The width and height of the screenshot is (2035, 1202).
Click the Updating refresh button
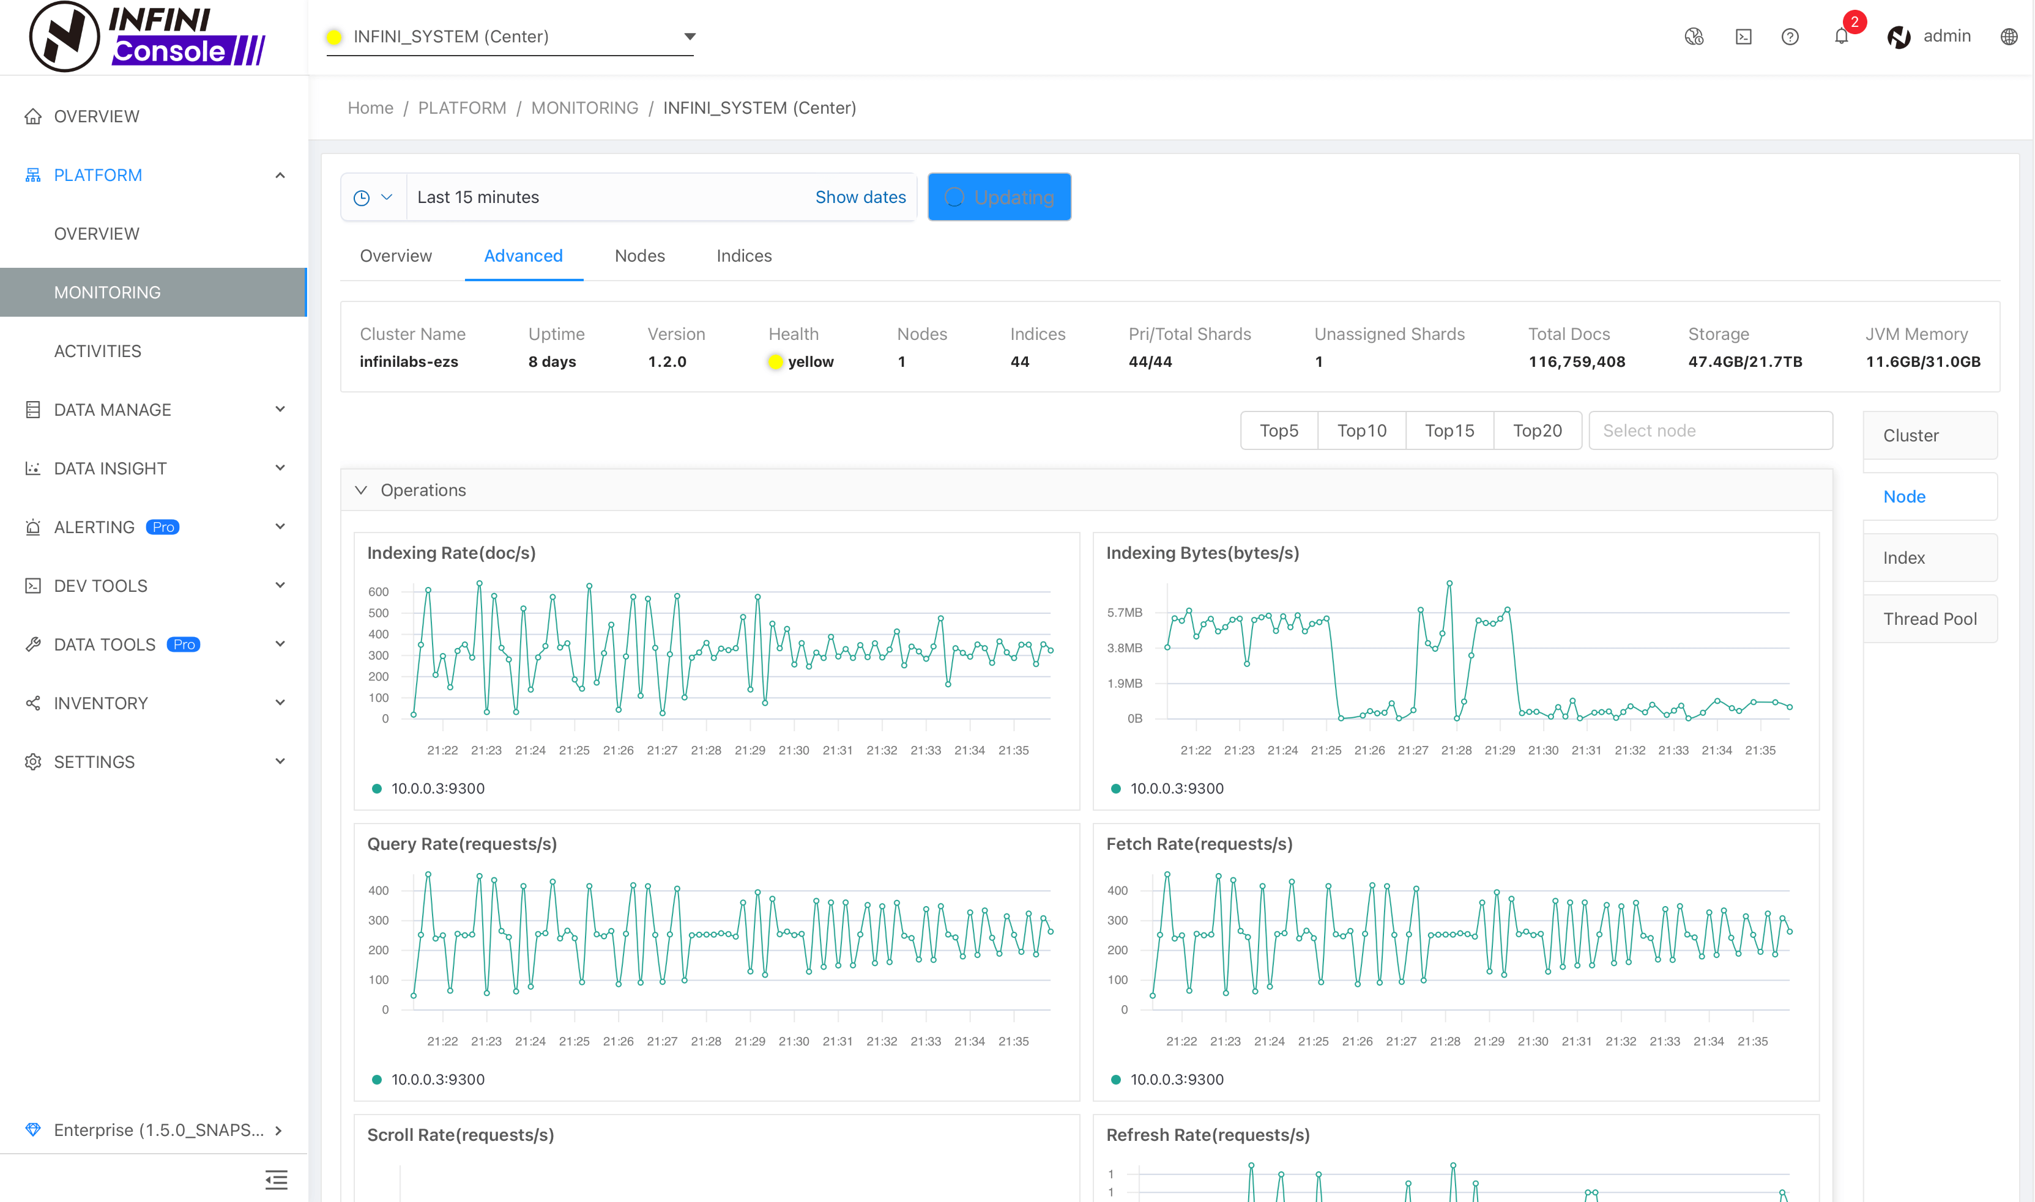click(x=999, y=197)
